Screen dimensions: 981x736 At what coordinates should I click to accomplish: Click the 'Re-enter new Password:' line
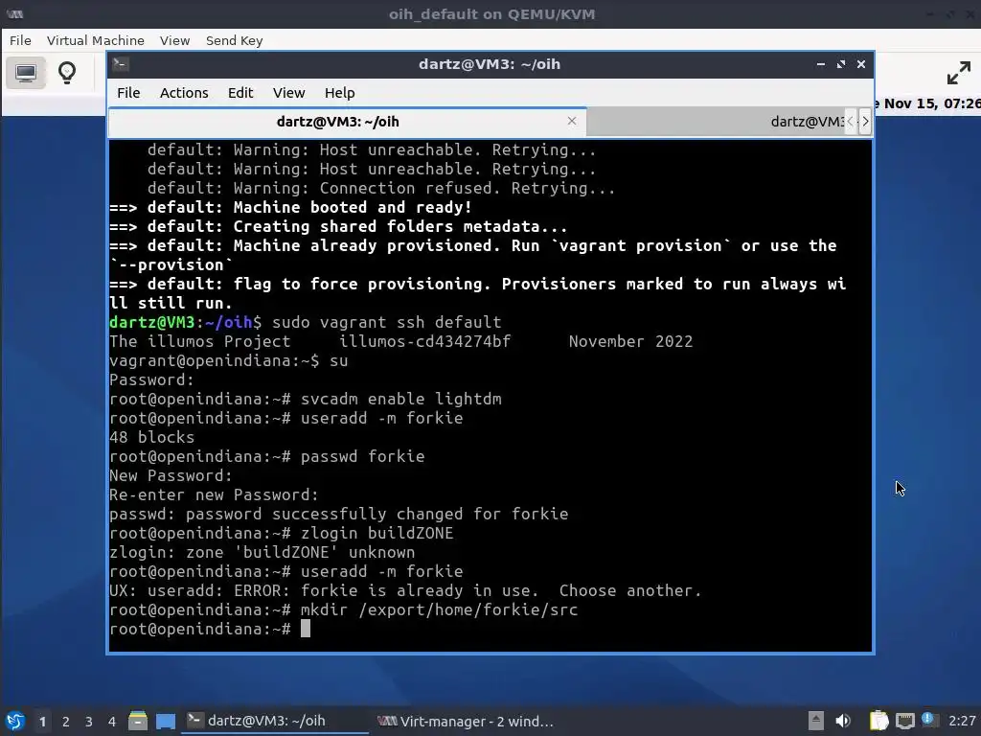pyautogui.click(x=214, y=495)
